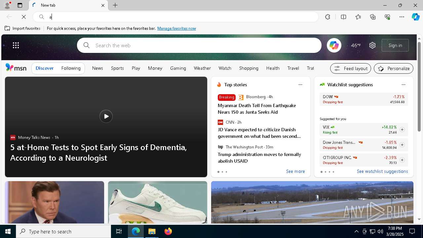Screen dimensions: 423x238
Task: Open the 5 at-Home Tests headline
Action: (x=98, y=152)
